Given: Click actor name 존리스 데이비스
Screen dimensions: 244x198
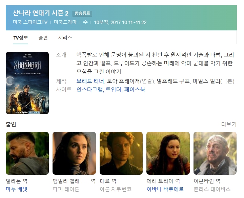Looking at the screenshot, I should 212,189.
